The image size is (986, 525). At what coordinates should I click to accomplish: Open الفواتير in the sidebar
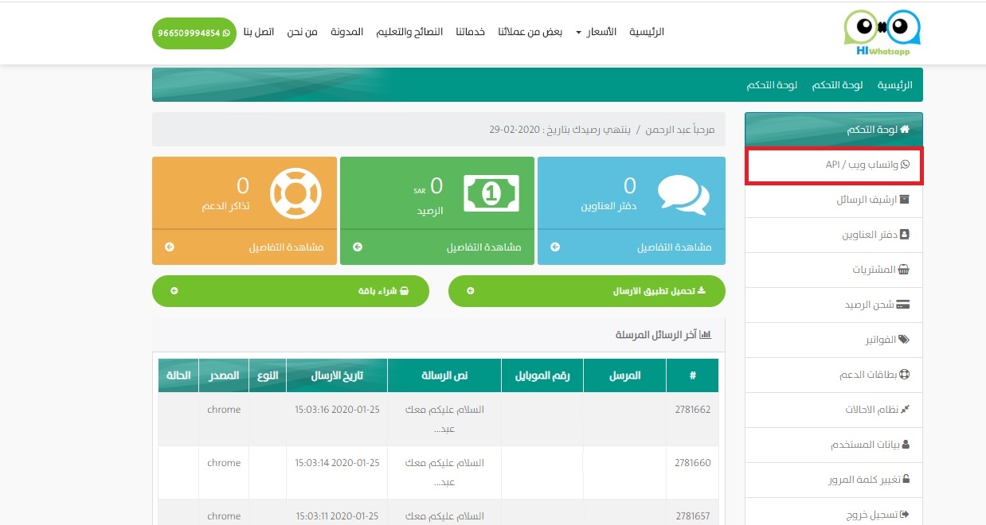tap(834, 340)
